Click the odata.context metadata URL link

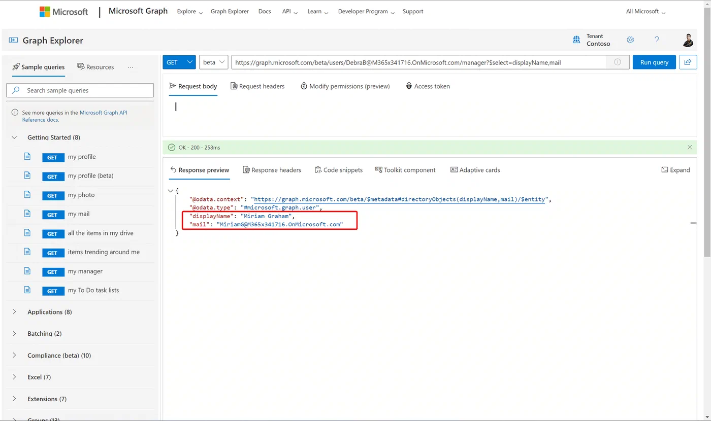point(399,199)
